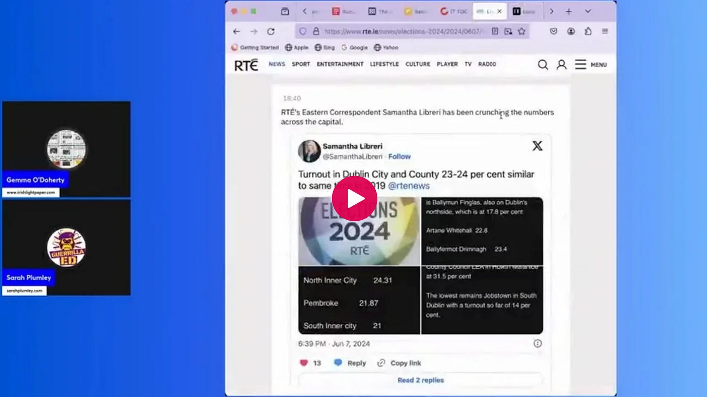
Task: Open the TV section
Action: (468, 64)
